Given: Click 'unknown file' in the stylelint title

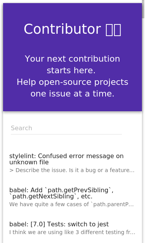Looking at the screenshot, I should click(x=29, y=162).
